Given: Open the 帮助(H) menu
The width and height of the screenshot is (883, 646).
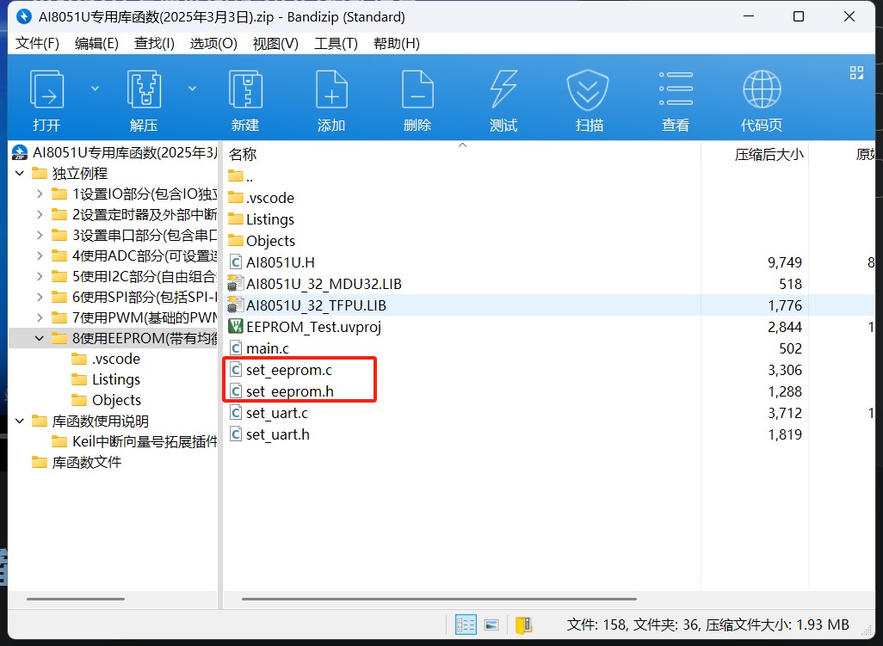Looking at the screenshot, I should pyautogui.click(x=397, y=43).
